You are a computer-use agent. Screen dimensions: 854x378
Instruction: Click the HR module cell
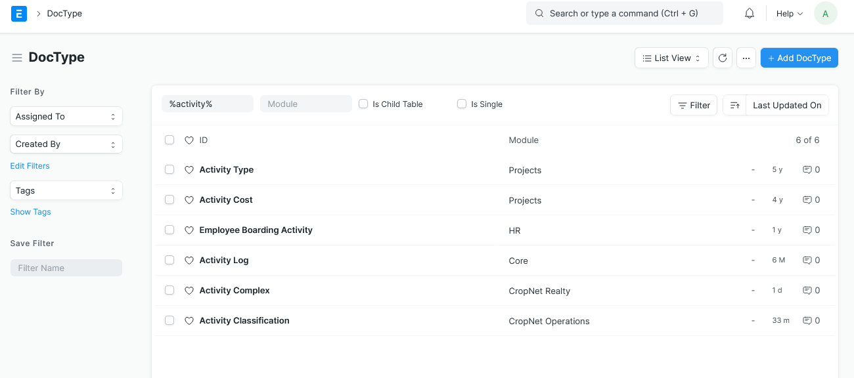pos(514,230)
